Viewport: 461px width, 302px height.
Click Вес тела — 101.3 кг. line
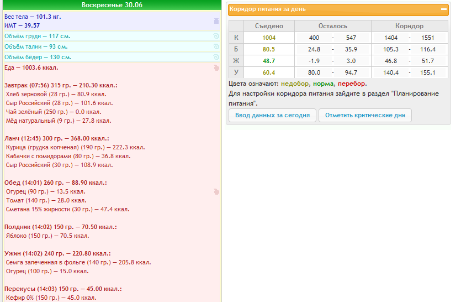point(33,17)
